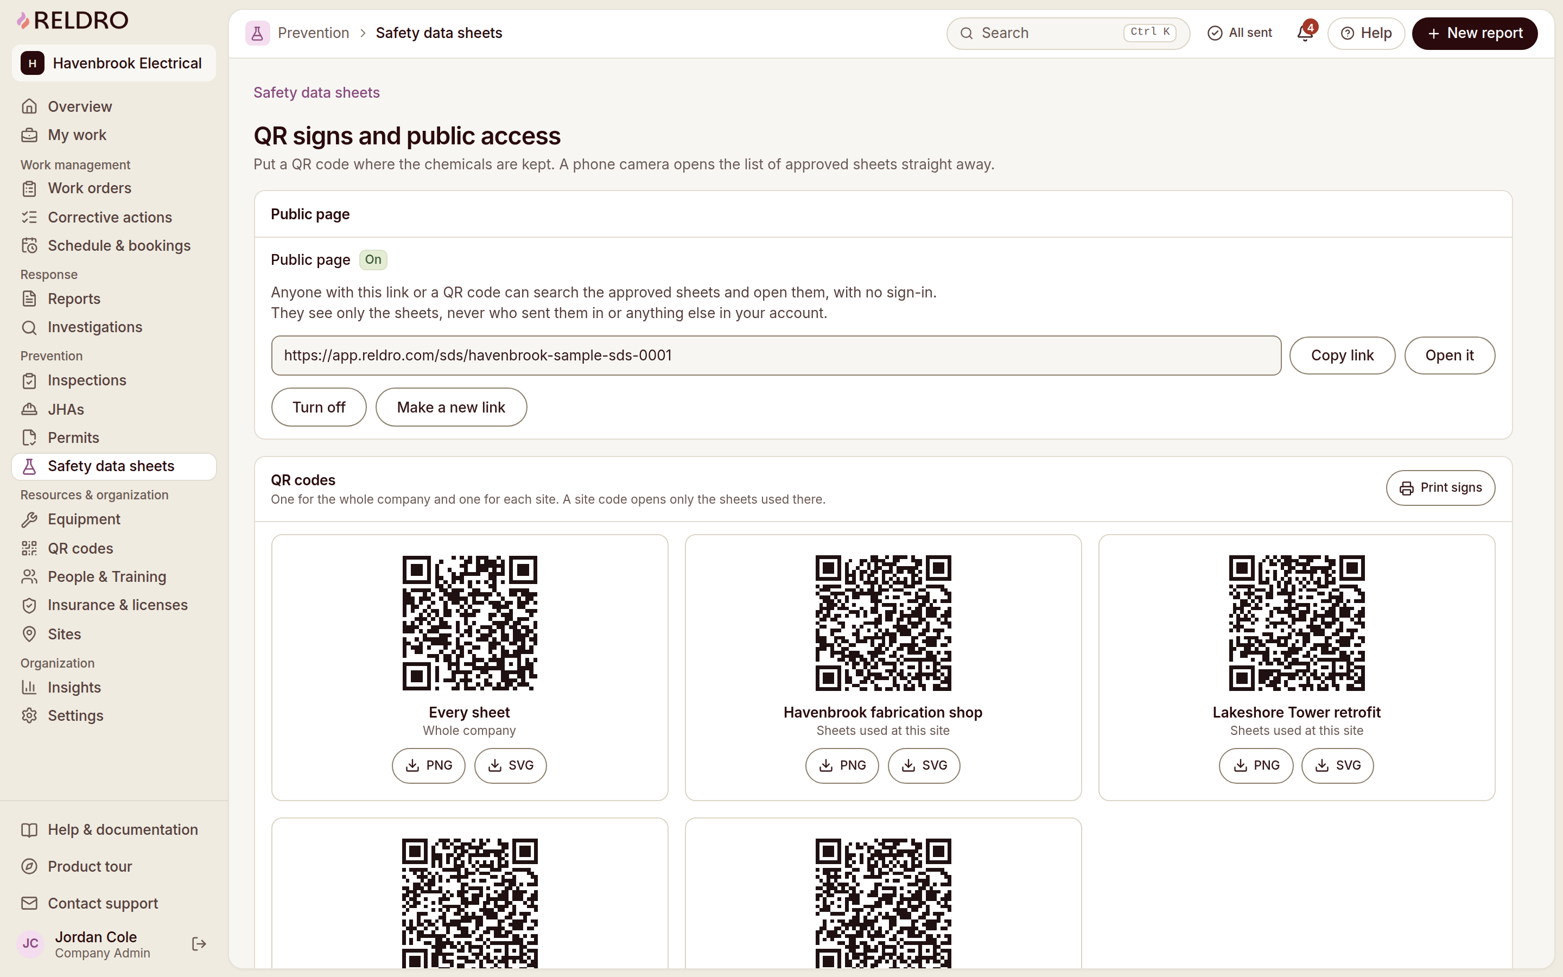
Task: Go to My work
Action: pyautogui.click(x=113, y=135)
